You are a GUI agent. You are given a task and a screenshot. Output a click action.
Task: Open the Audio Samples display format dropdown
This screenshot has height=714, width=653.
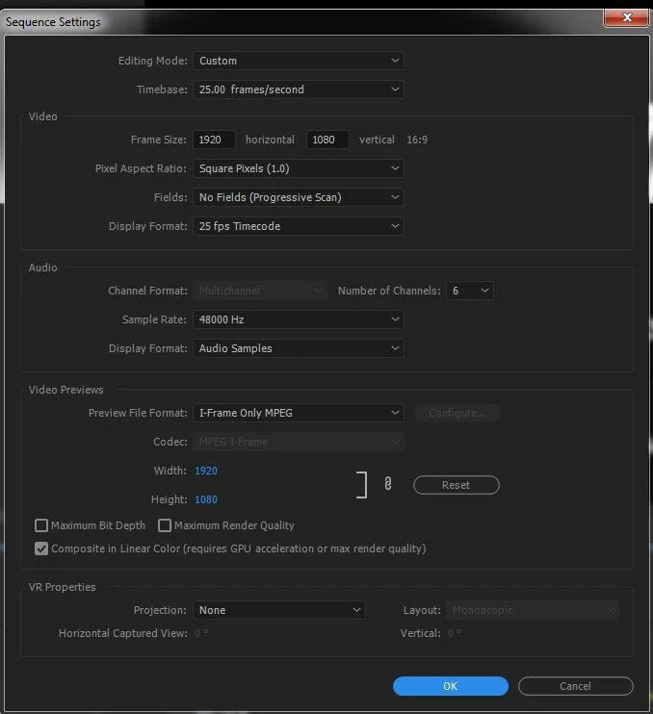point(299,348)
